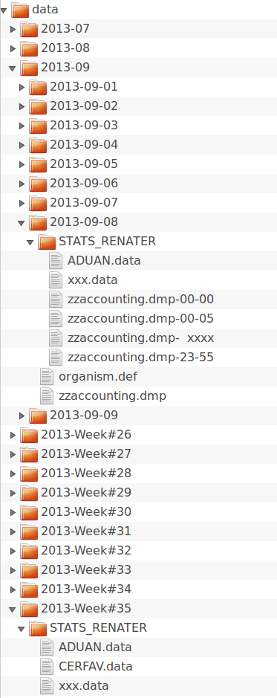The width and height of the screenshot is (277, 698).
Task: Select the 2013-09-09 folder icon
Action: tap(38, 416)
